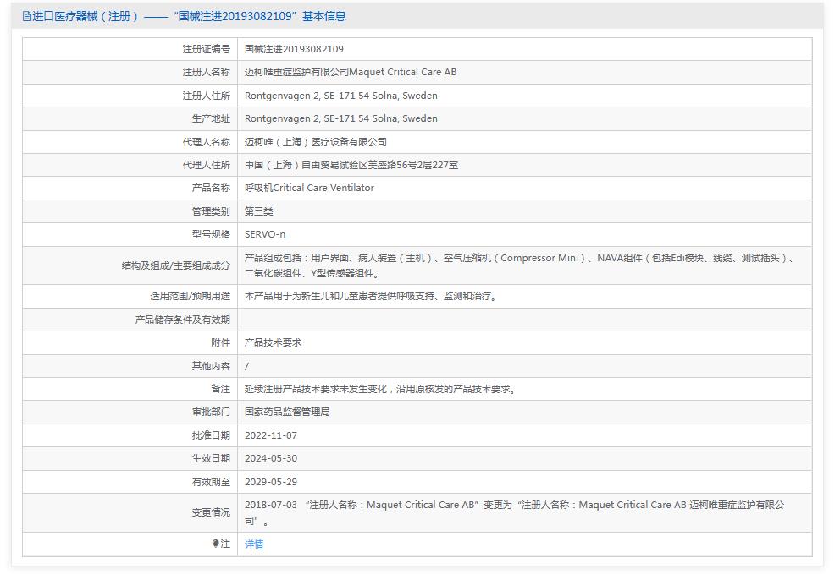Open the 详情 details link
Image resolution: width=840 pixels, height=574 pixels.
(x=254, y=544)
